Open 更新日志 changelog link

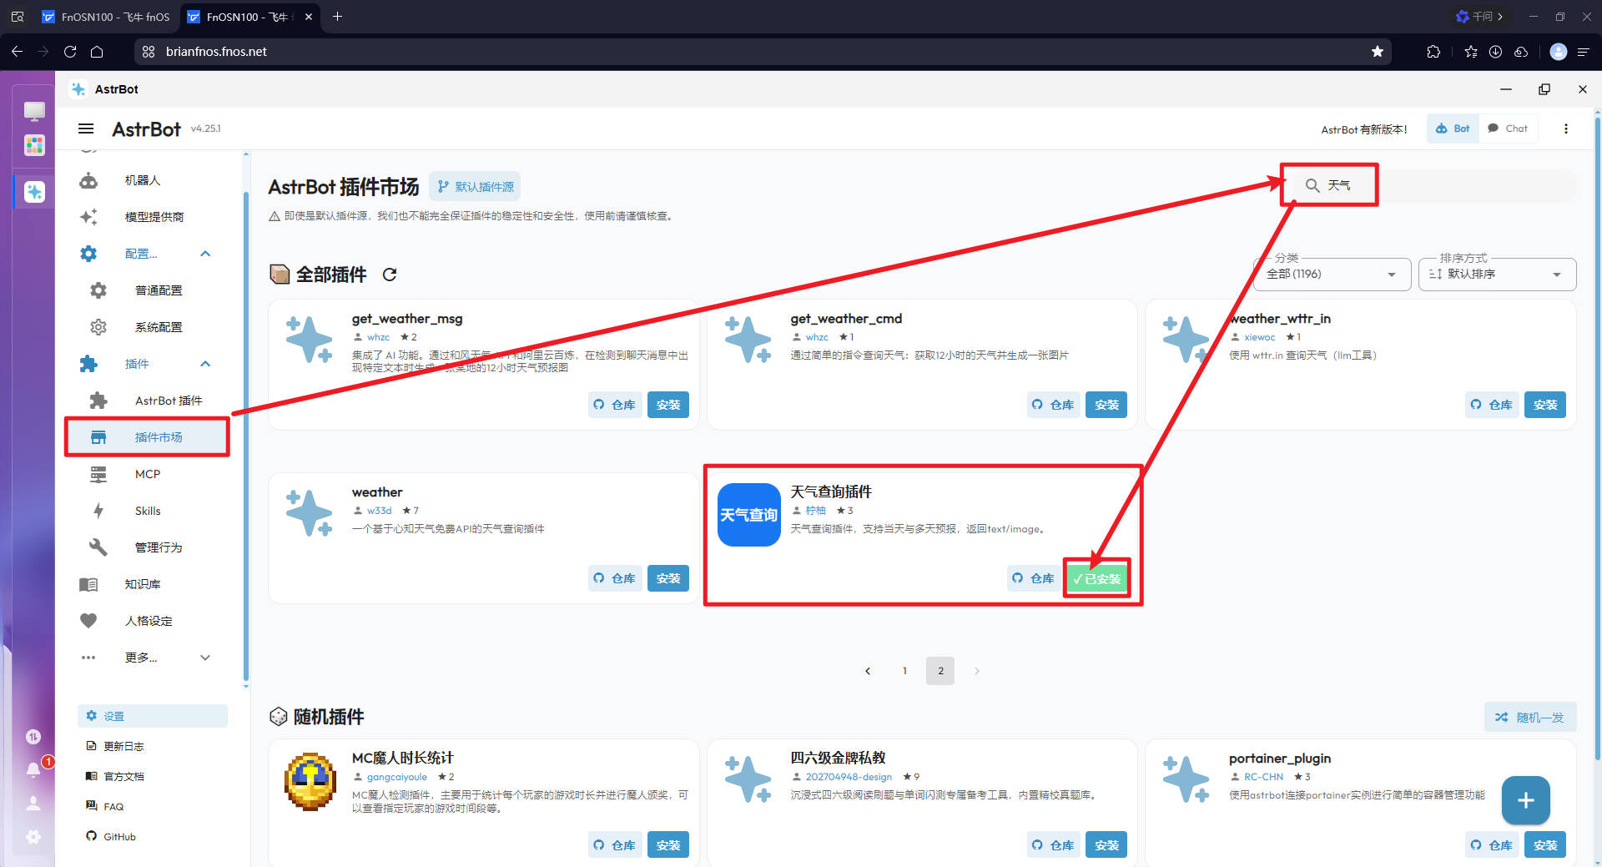tap(123, 746)
